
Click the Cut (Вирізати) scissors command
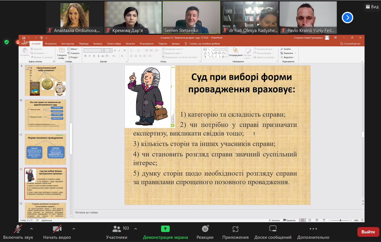[36, 49]
